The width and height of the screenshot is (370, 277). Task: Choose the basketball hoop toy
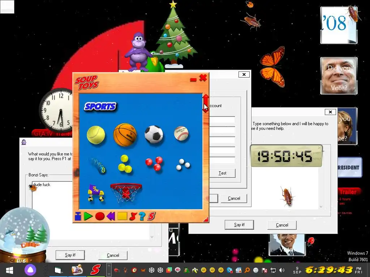126,193
